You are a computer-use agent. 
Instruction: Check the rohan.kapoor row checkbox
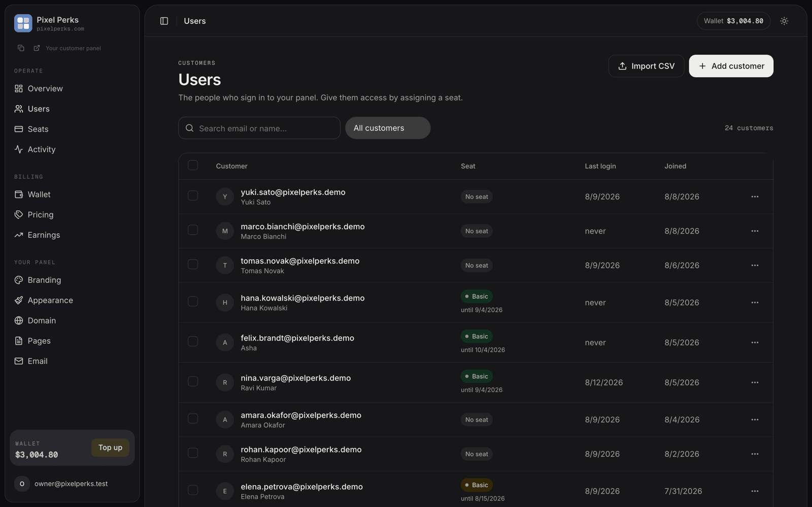193,453
